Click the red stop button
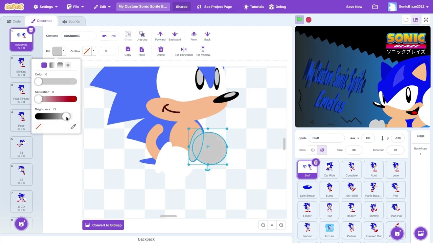Viewport: 433px width, 243px height. [x=309, y=20]
